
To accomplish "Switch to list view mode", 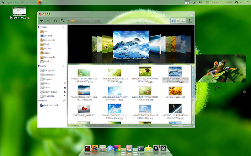I will [x=178, y=21].
